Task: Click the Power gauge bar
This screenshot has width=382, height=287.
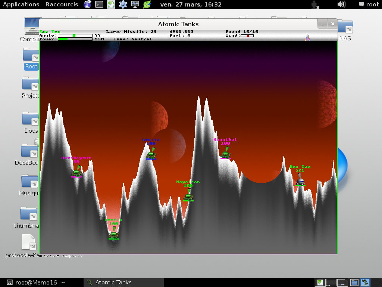Action: tap(75, 39)
